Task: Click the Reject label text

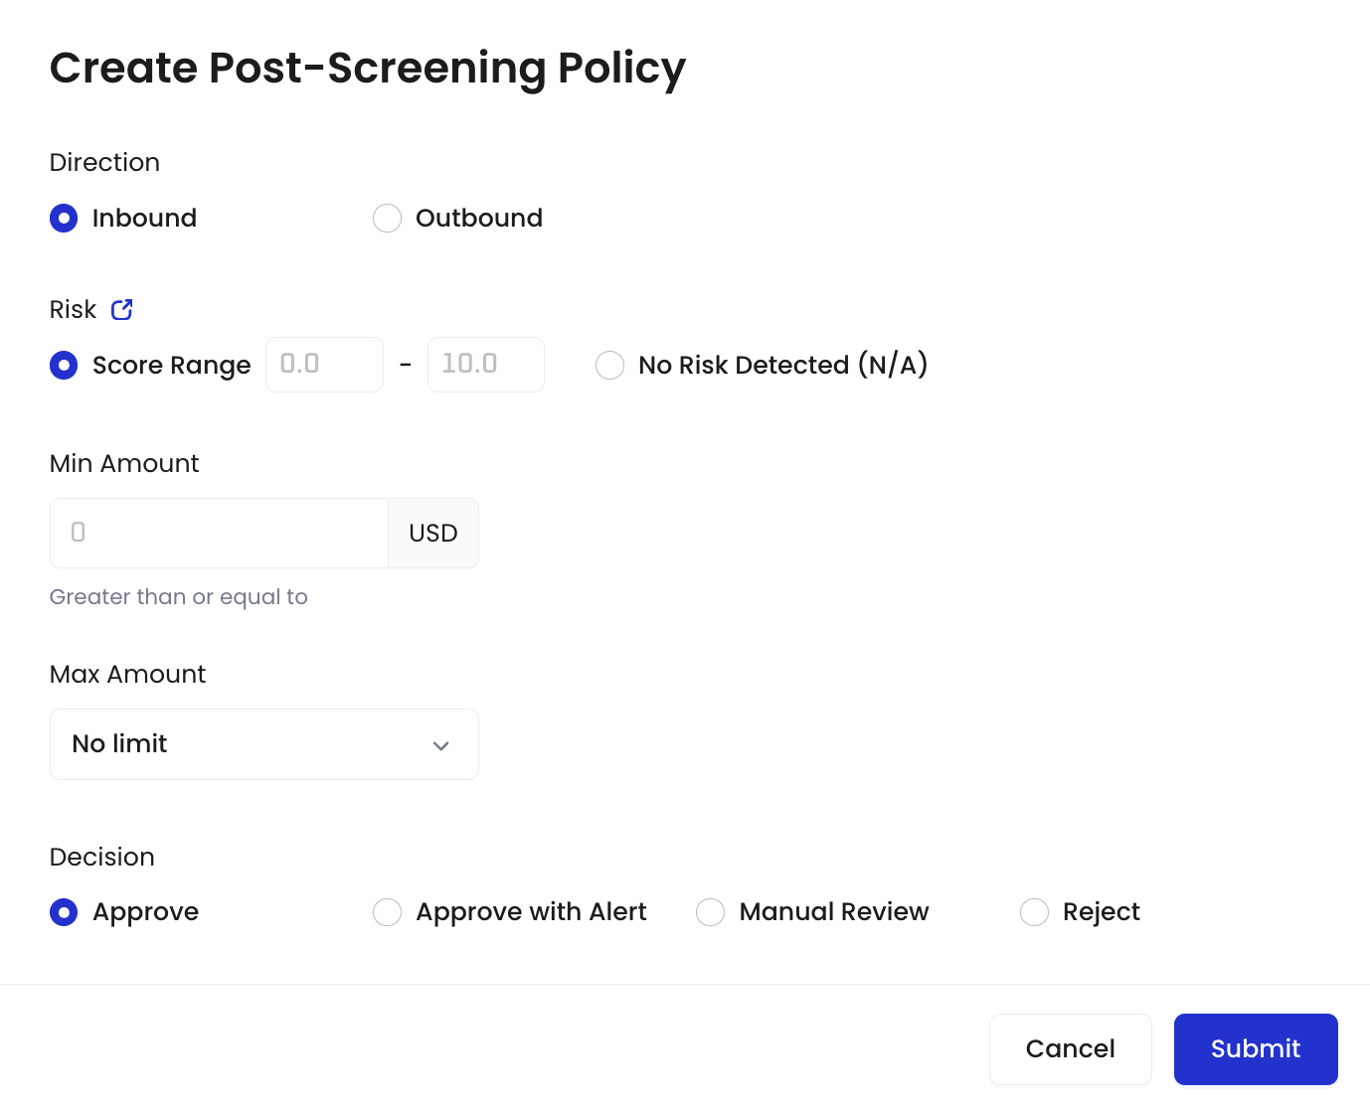Action: click(1101, 912)
